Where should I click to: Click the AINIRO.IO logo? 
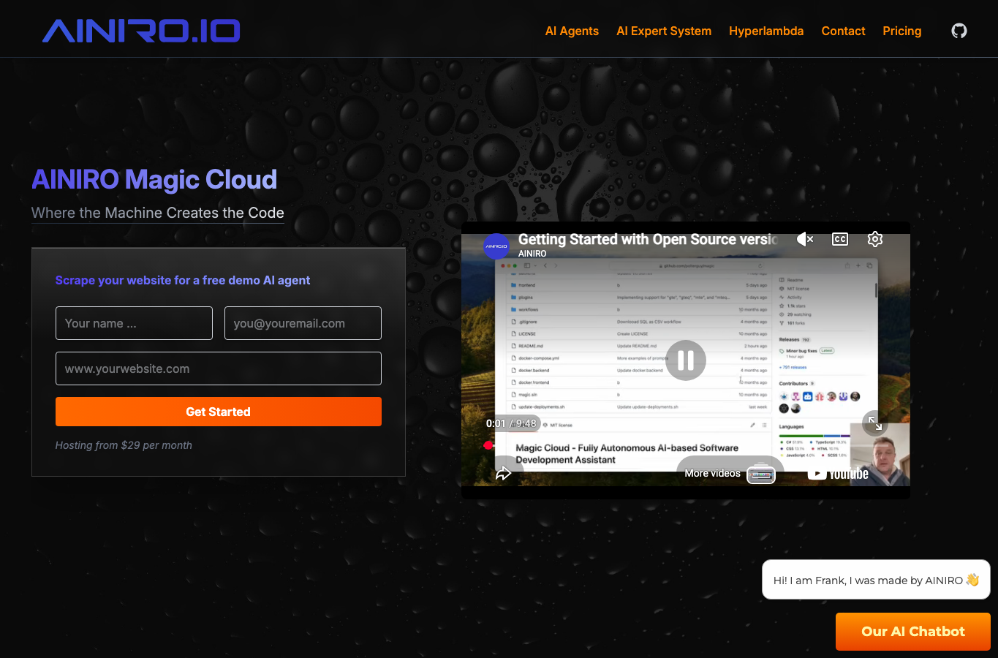tap(141, 31)
